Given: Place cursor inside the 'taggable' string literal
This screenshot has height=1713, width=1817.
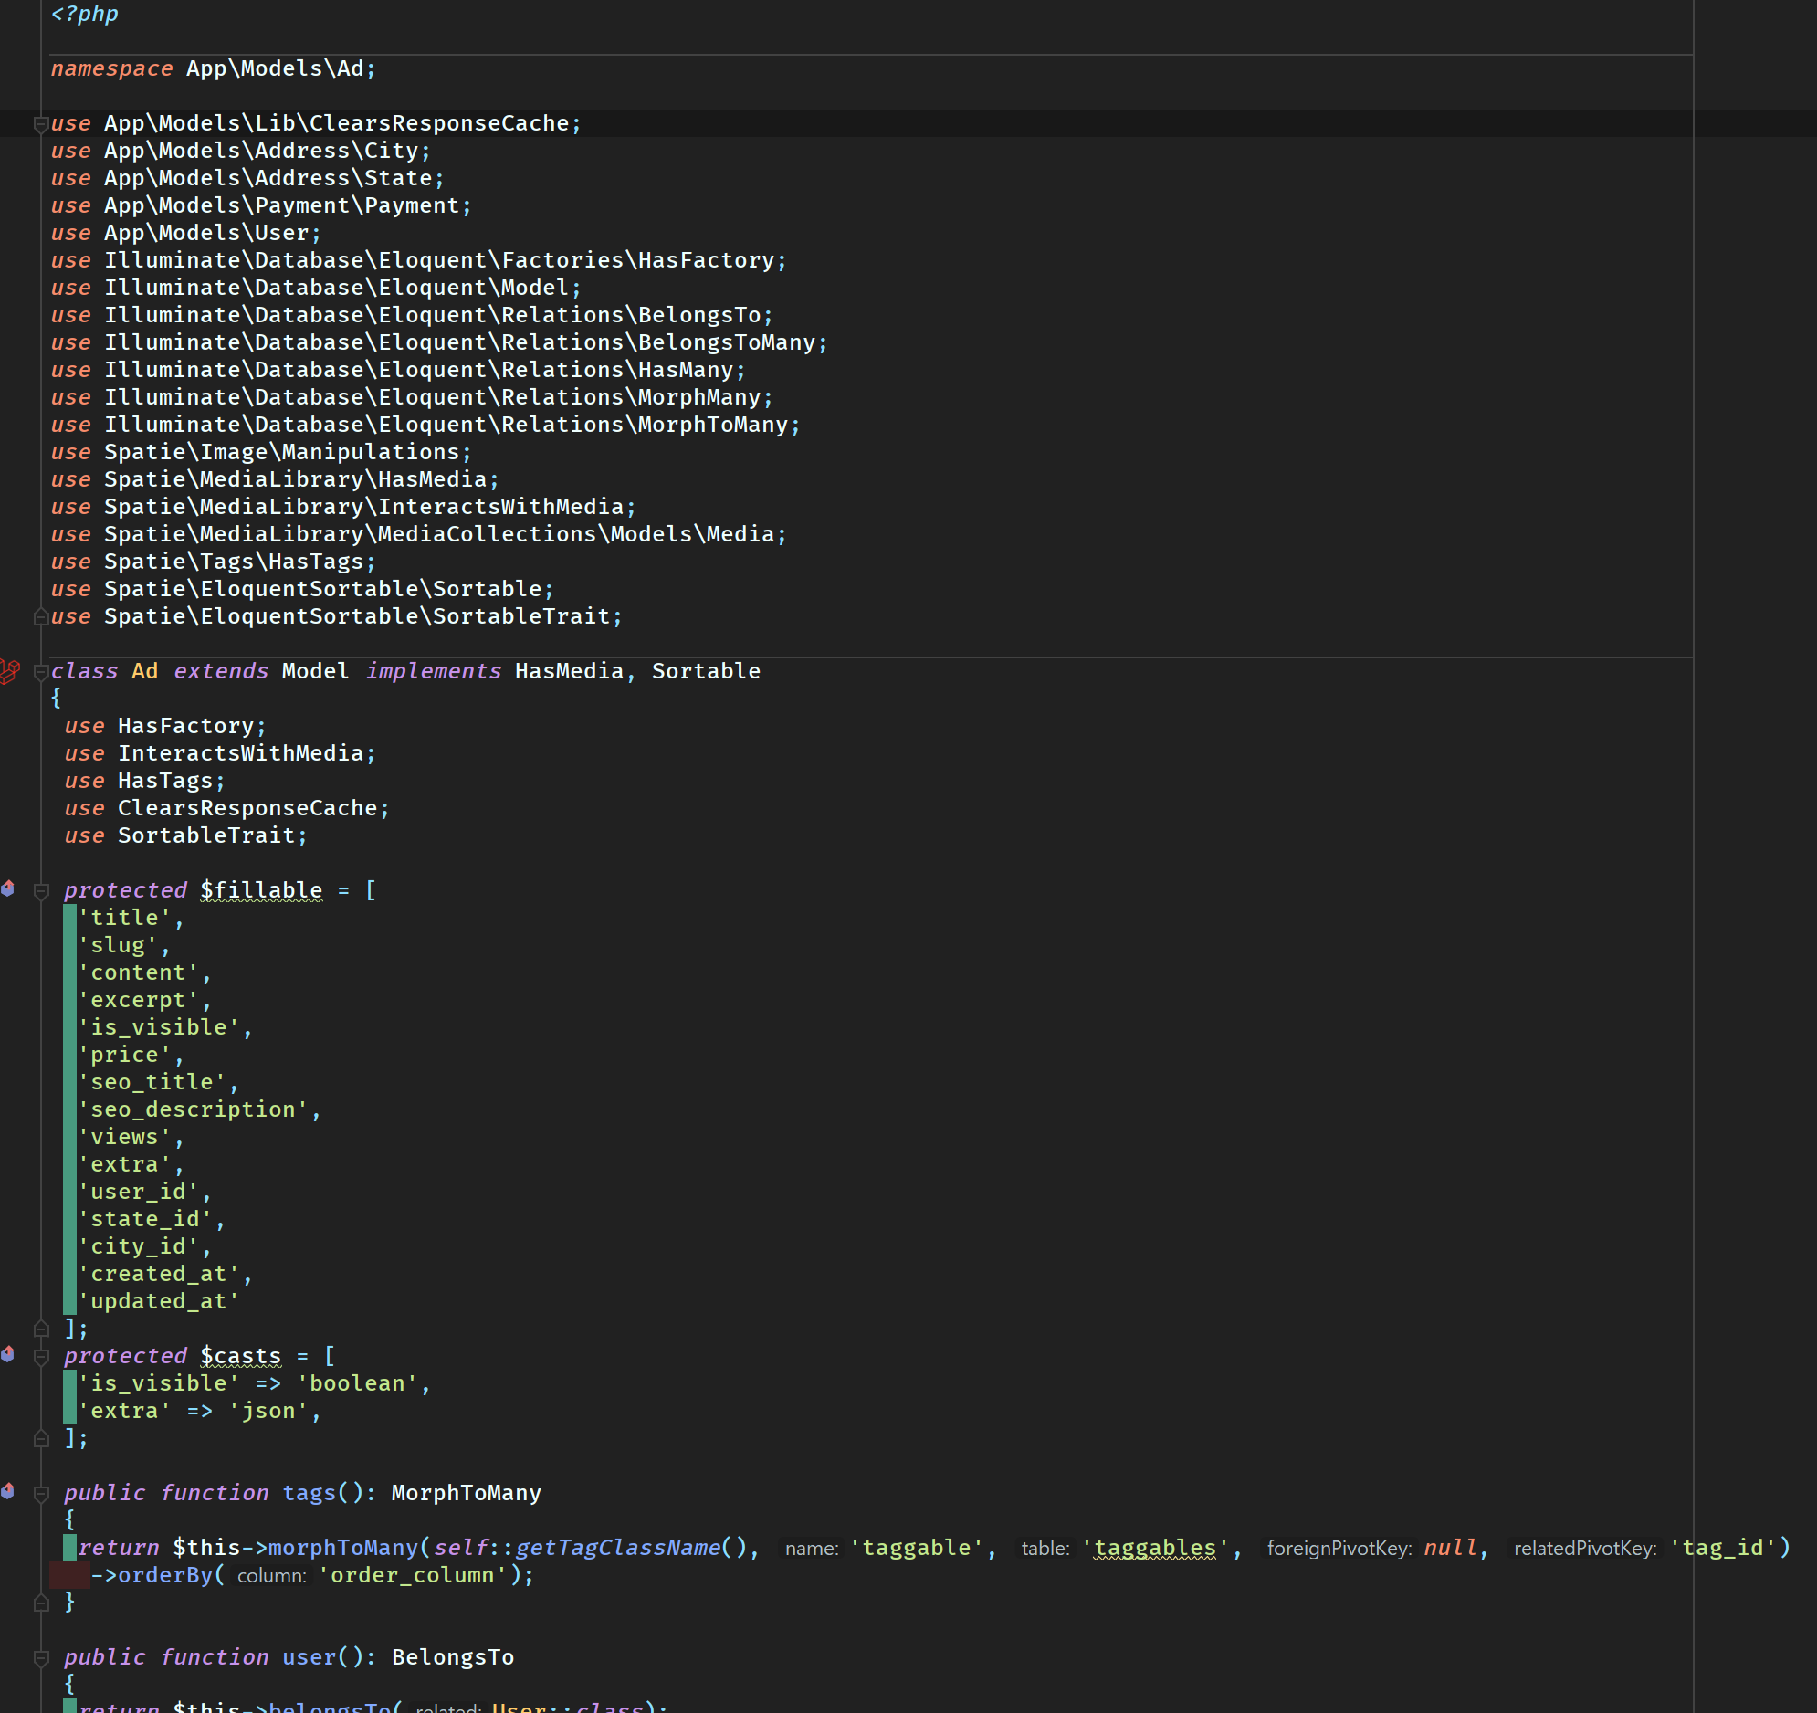Looking at the screenshot, I should pos(915,1548).
